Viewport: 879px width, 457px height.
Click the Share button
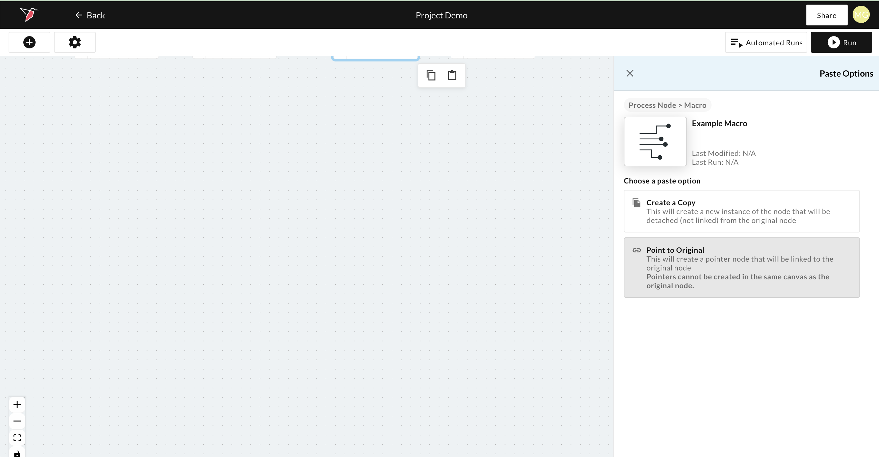(826, 15)
